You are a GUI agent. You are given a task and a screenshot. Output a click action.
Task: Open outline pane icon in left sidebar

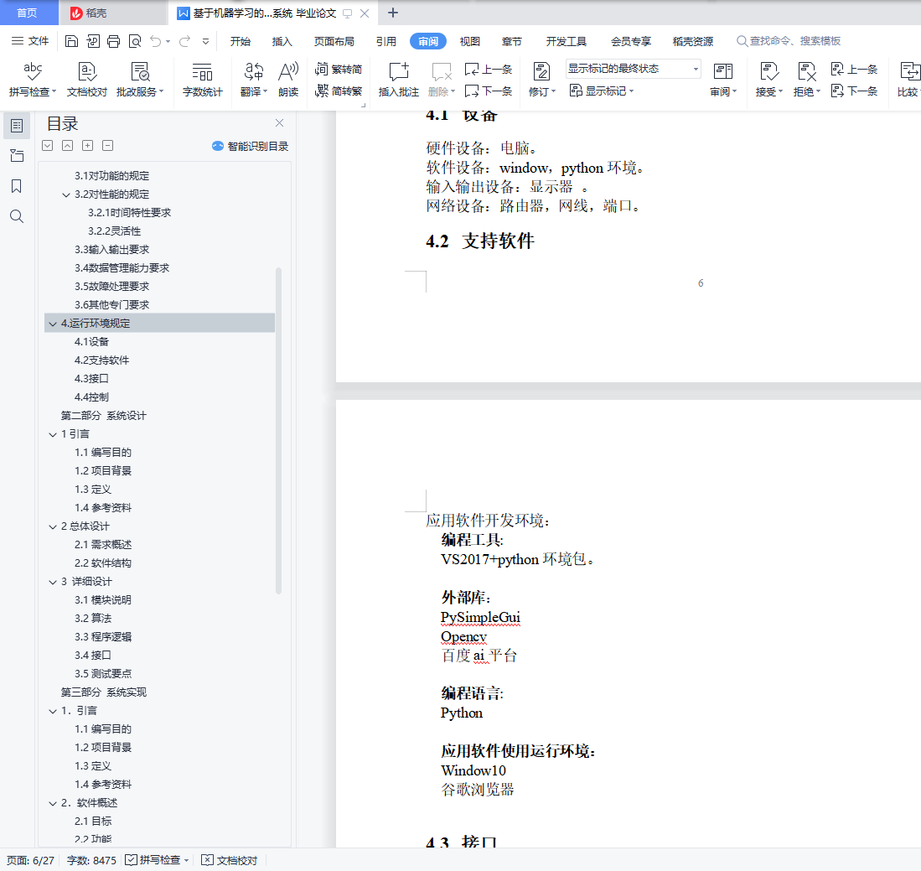(x=17, y=126)
